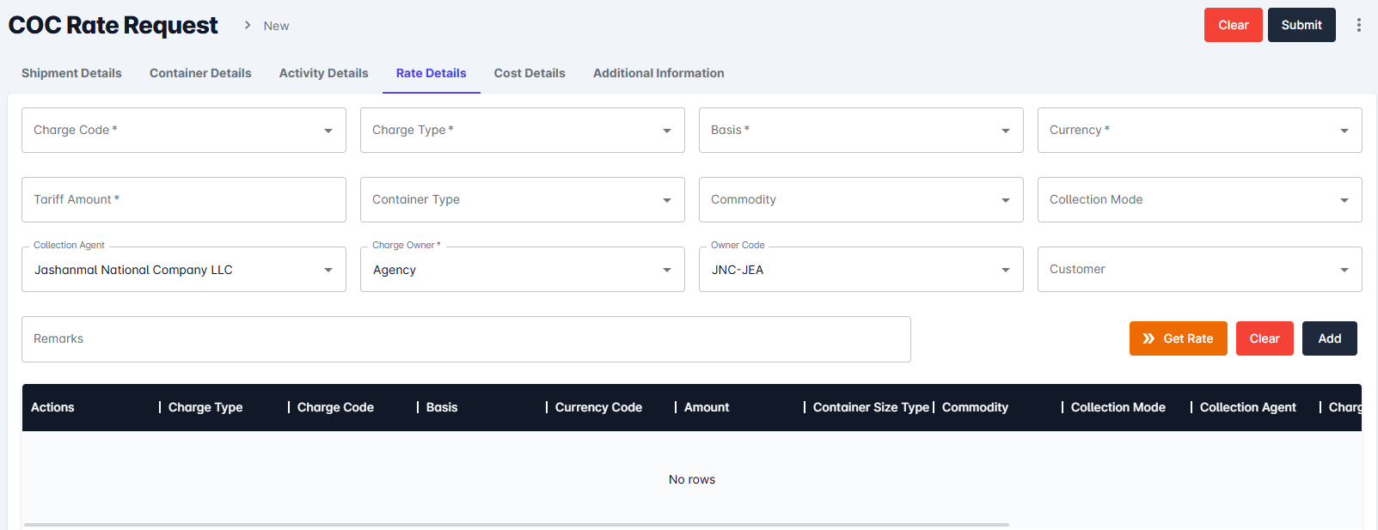Viewport: 1378px width, 530px height.
Task: Click the Get Rate button
Action: point(1178,338)
